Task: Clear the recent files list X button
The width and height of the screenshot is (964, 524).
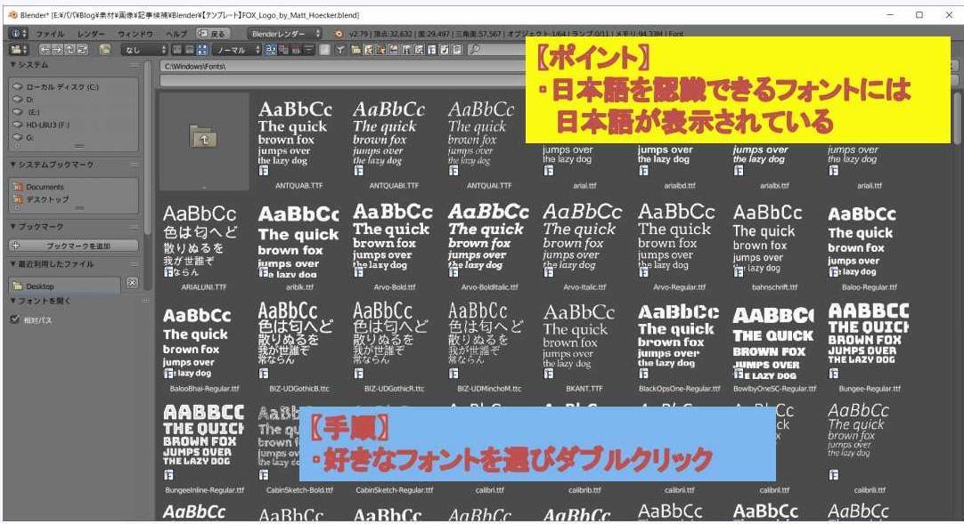Action: coord(132,283)
